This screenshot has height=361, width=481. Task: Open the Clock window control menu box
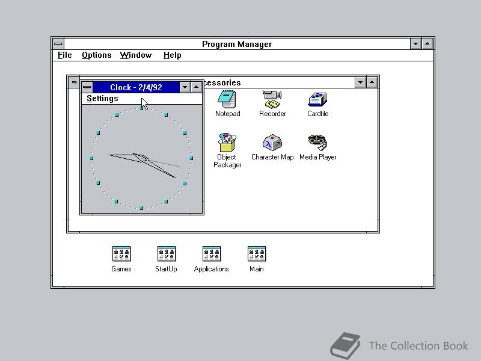(x=87, y=87)
